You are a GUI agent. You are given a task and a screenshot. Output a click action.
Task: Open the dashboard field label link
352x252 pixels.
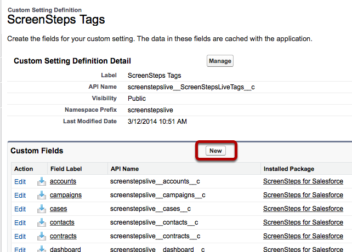[x=65, y=249]
